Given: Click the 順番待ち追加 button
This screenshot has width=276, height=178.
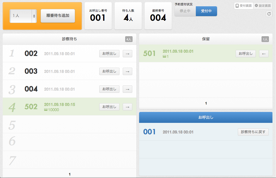Looking at the screenshot, I should coord(58,16).
